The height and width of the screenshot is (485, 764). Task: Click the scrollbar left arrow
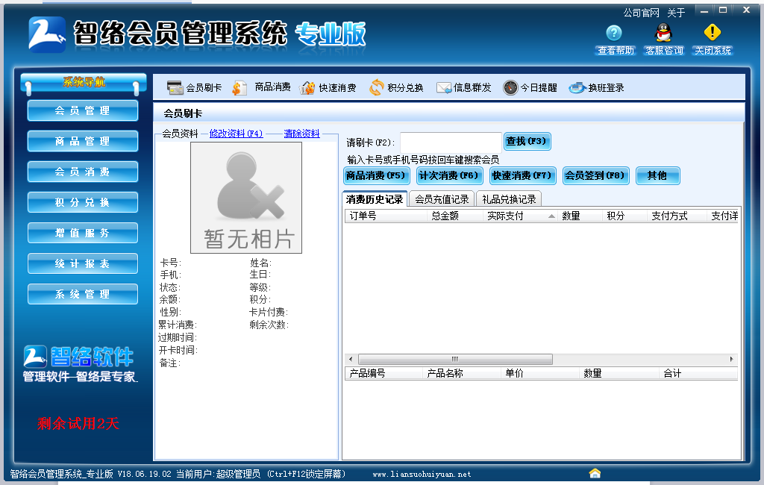(x=351, y=359)
